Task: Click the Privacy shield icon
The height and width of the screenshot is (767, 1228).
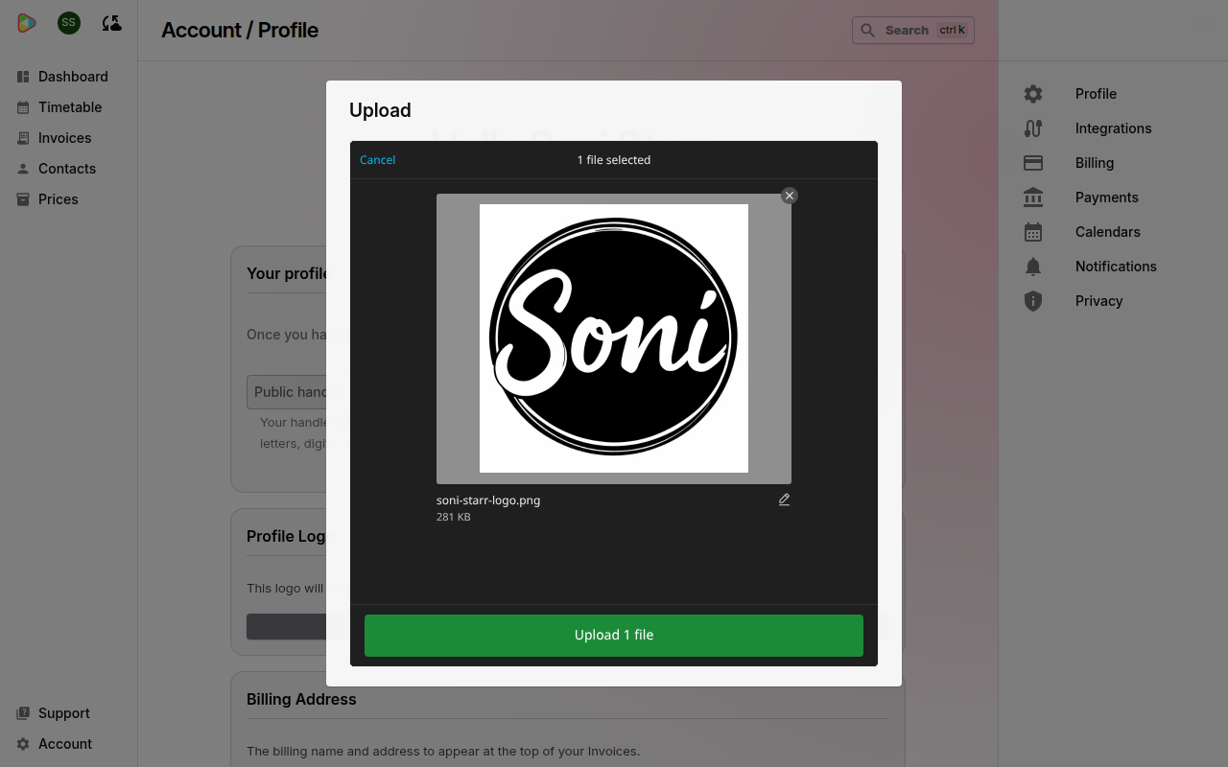Action: (x=1033, y=301)
